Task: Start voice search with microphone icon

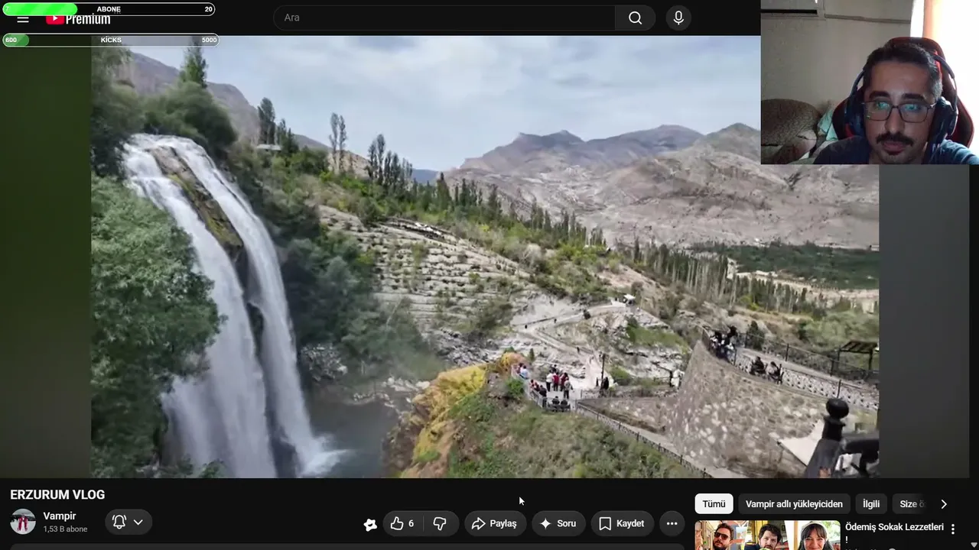Action: pyautogui.click(x=678, y=18)
